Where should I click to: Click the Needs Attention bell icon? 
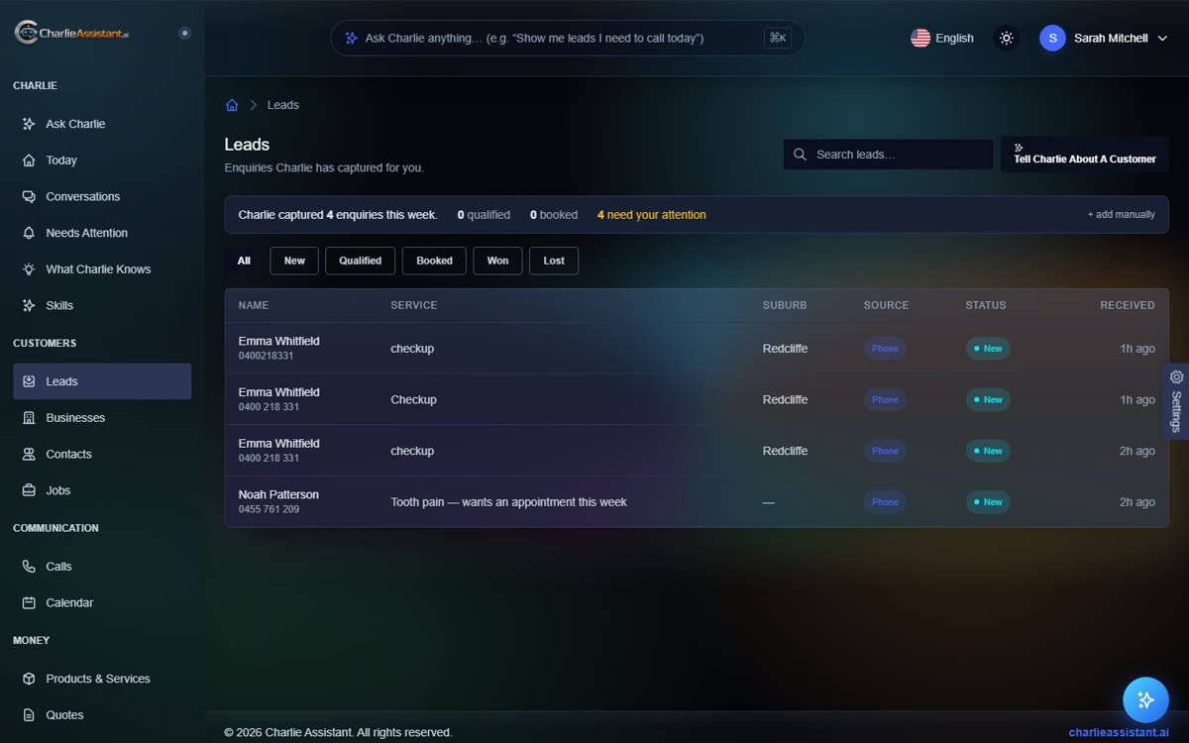[x=29, y=233]
